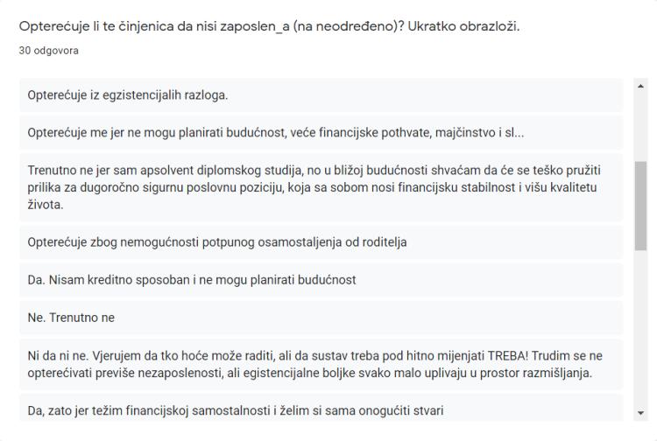Select the response starting 'Ni da ni ne.'
The height and width of the screenshot is (441, 657).
point(321,364)
